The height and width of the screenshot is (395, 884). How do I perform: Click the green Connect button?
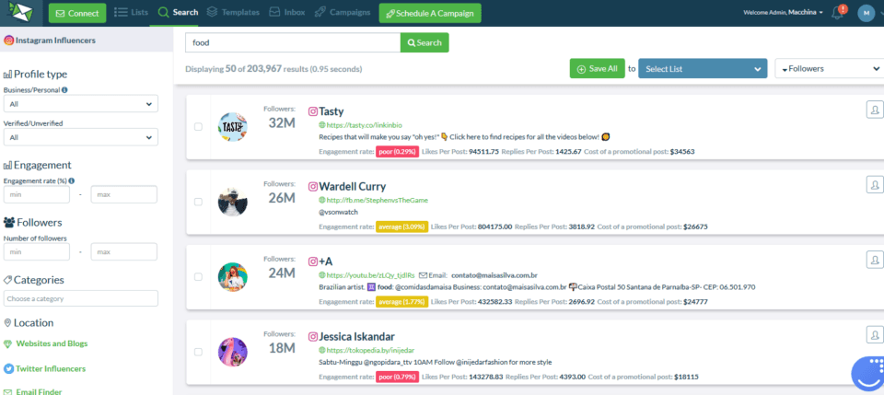point(77,13)
